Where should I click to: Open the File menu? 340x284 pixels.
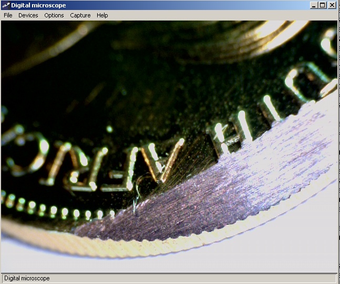(8, 15)
